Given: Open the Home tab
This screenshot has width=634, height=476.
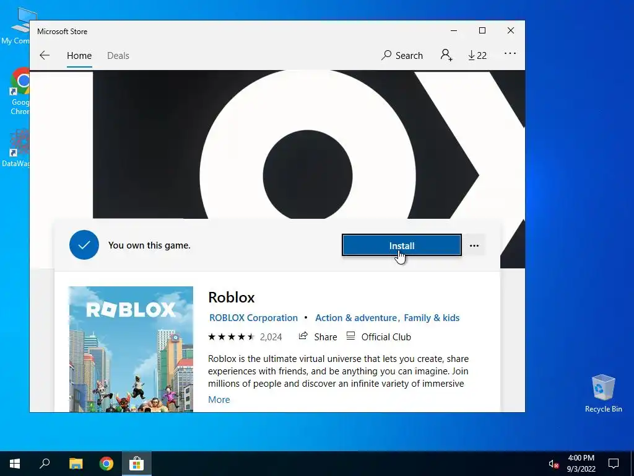Looking at the screenshot, I should (79, 55).
